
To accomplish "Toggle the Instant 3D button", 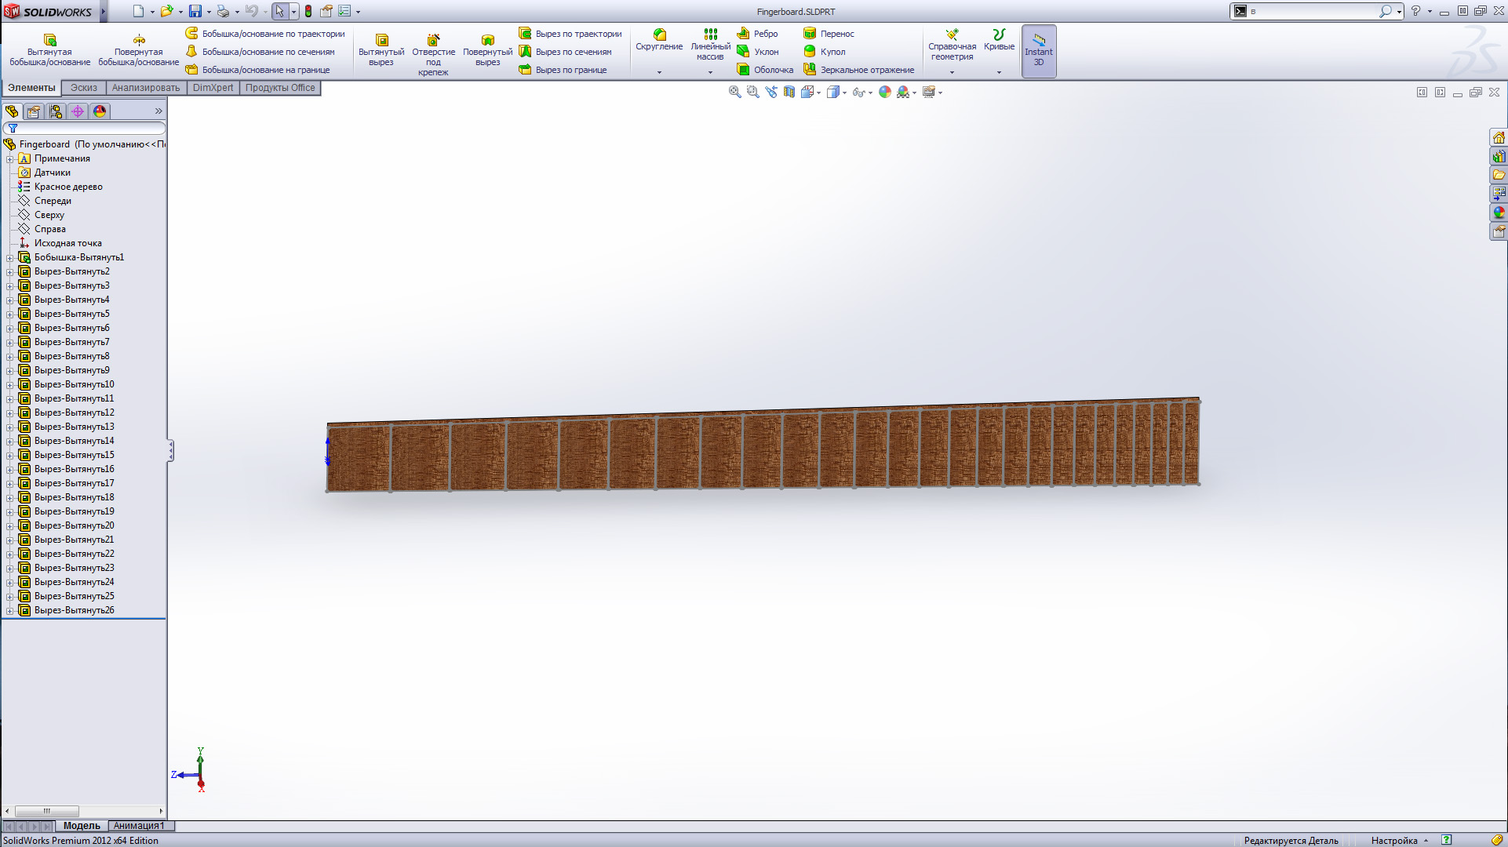I will tap(1038, 51).
